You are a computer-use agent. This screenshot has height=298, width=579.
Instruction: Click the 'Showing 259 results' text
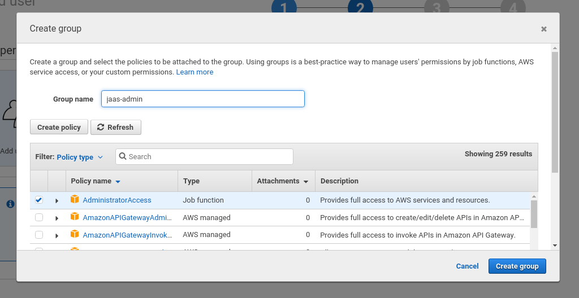click(498, 154)
